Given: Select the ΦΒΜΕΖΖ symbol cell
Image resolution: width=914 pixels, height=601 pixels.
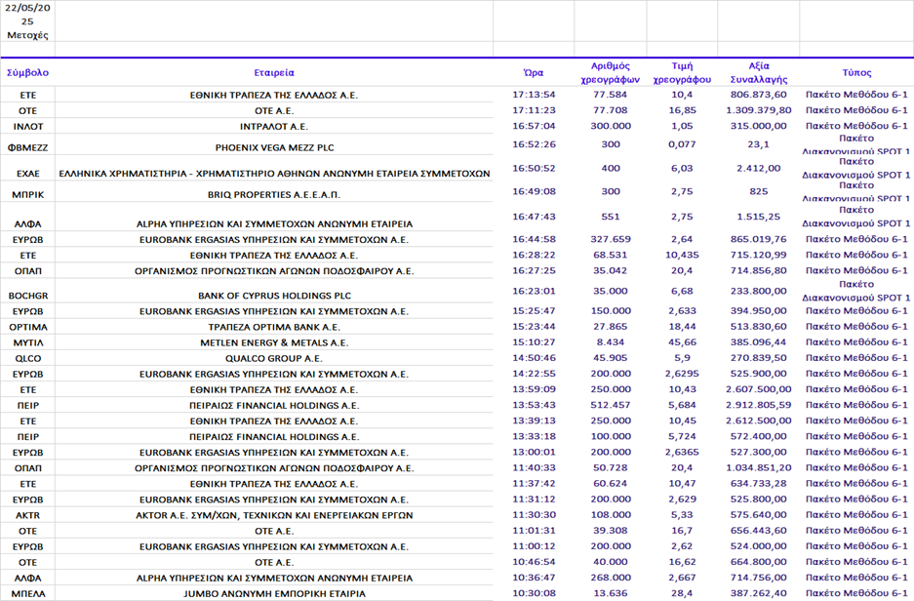Looking at the screenshot, I should 27,148.
